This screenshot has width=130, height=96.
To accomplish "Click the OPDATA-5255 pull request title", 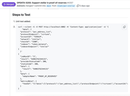I will pyautogui.click(x=42, y=3).
